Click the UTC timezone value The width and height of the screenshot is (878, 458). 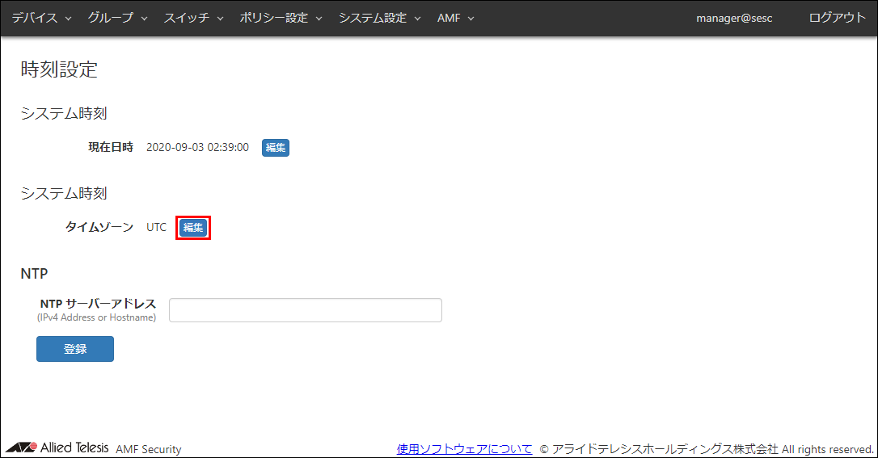click(x=156, y=228)
